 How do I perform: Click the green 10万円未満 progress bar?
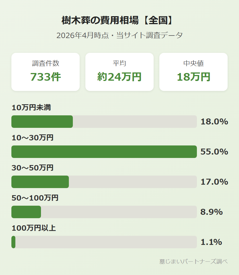coord(42,122)
